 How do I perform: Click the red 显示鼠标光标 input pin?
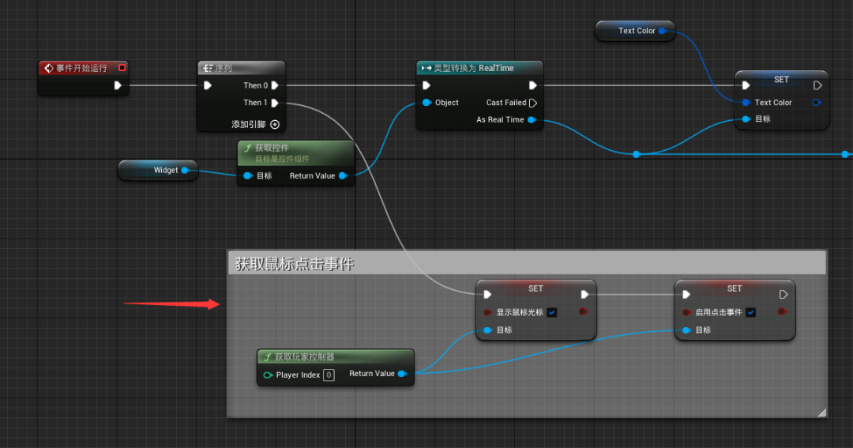[x=487, y=312]
